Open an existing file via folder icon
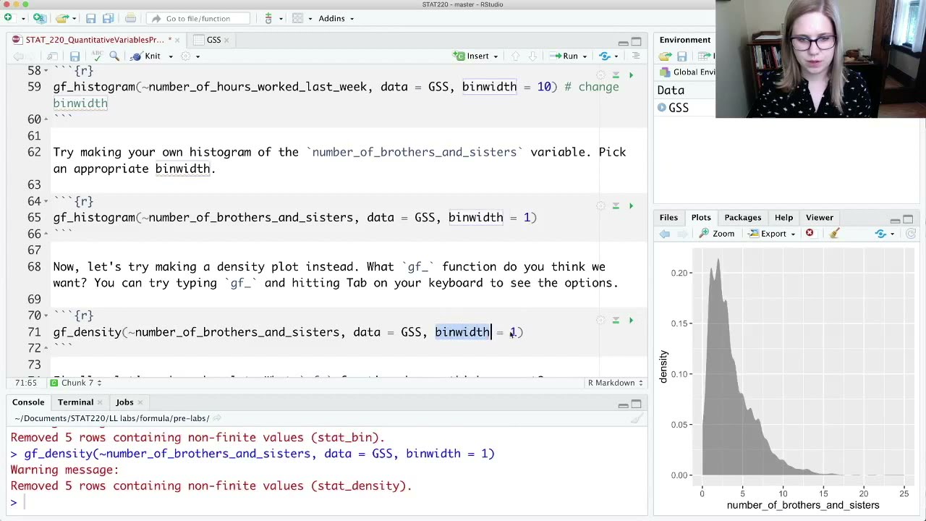This screenshot has height=521, width=926. [62, 18]
